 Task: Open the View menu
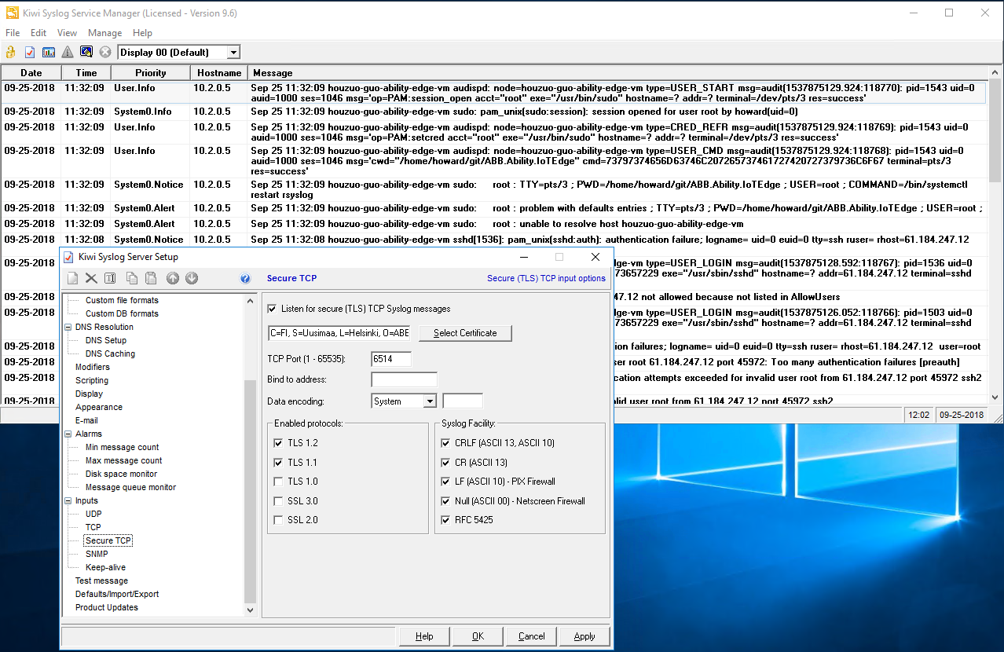[67, 33]
